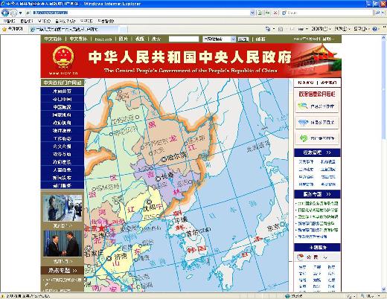Image resolution: width=387 pixels, height=299 pixels.
Task: Open the recent pages arrow beside Forward
Action: (21, 13)
